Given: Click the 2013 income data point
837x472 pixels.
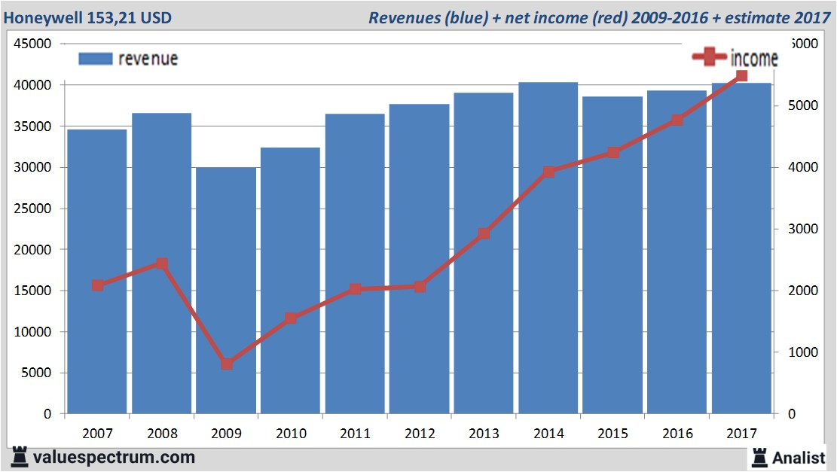Looking at the screenshot, I should coord(484,233).
